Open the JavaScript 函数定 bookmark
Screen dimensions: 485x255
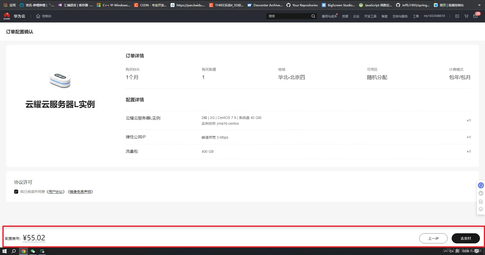click(376, 5)
